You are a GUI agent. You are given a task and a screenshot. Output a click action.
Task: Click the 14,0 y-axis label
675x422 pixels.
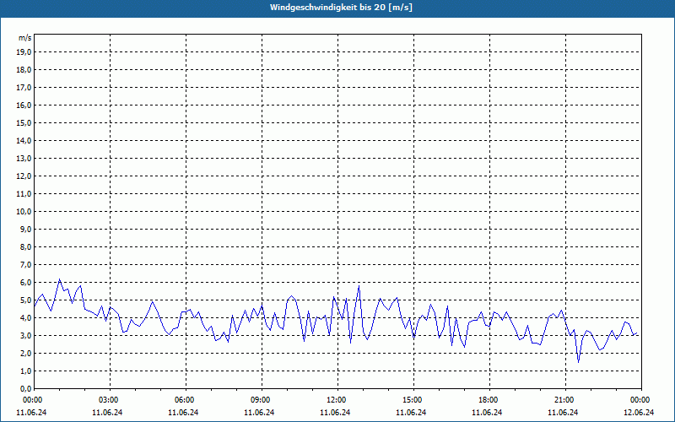24,141
